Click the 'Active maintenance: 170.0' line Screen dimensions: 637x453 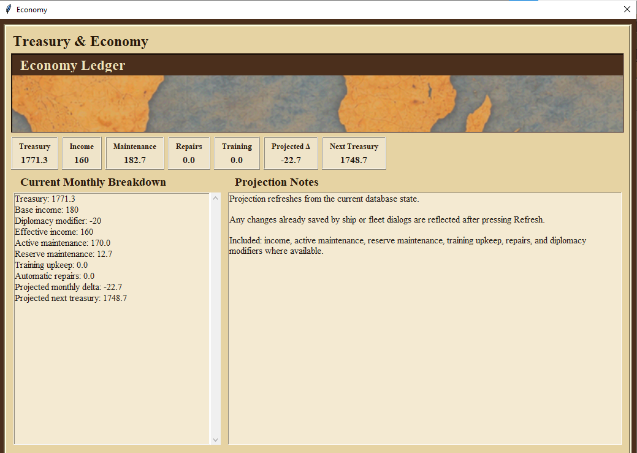[63, 243]
